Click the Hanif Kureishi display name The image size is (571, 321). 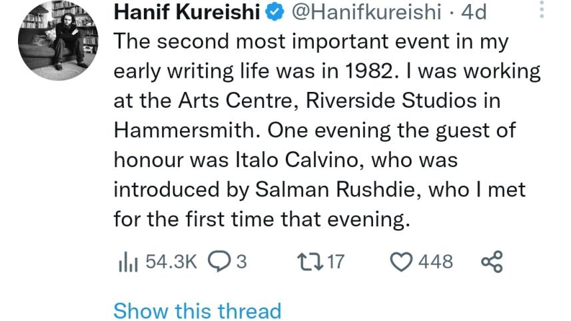[187, 12]
